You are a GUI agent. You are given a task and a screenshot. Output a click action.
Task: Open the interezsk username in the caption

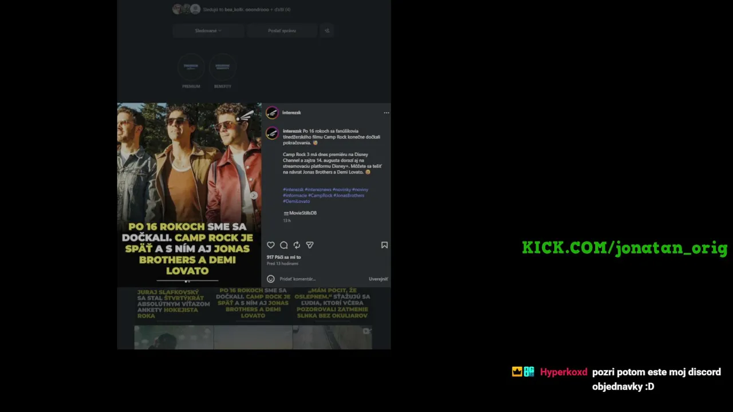(292, 131)
